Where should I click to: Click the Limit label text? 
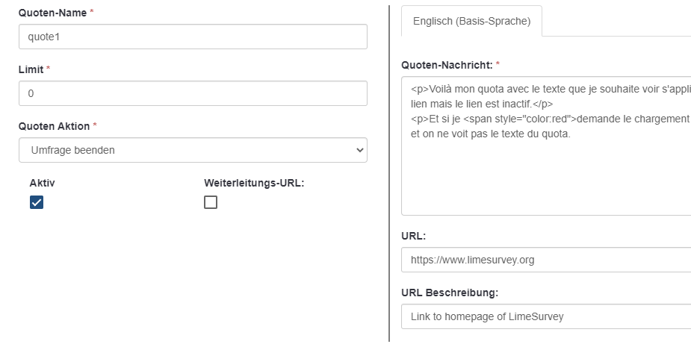coord(31,69)
